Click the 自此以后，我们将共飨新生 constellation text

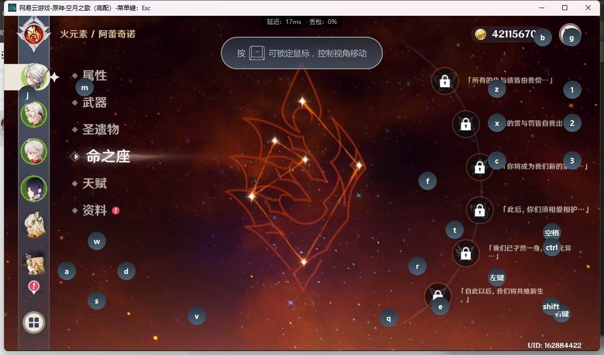tap(502, 295)
